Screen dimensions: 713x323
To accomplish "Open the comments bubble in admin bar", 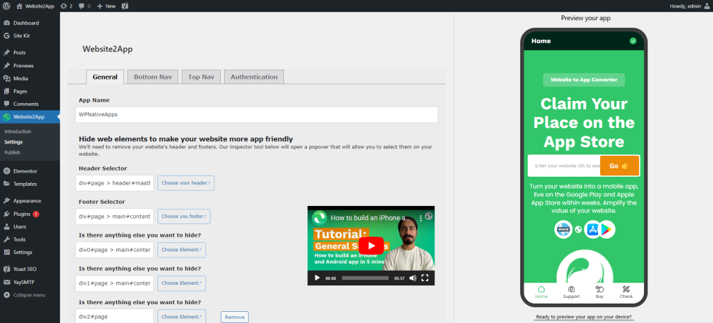I will click(x=84, y=6).
